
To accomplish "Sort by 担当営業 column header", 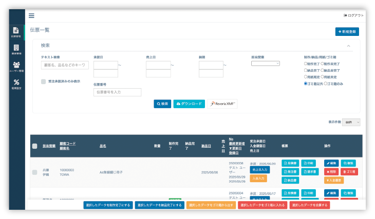I will 49,146.
